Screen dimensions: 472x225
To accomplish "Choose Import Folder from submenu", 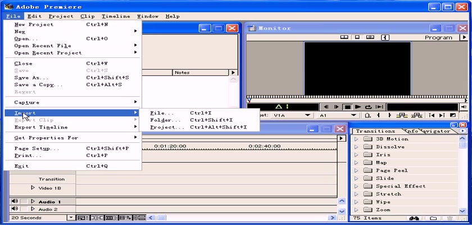I will coord(199,120).
